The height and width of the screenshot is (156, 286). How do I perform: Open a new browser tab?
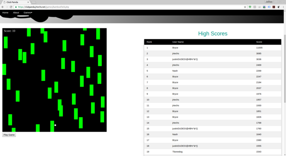[x=34, y=2]
